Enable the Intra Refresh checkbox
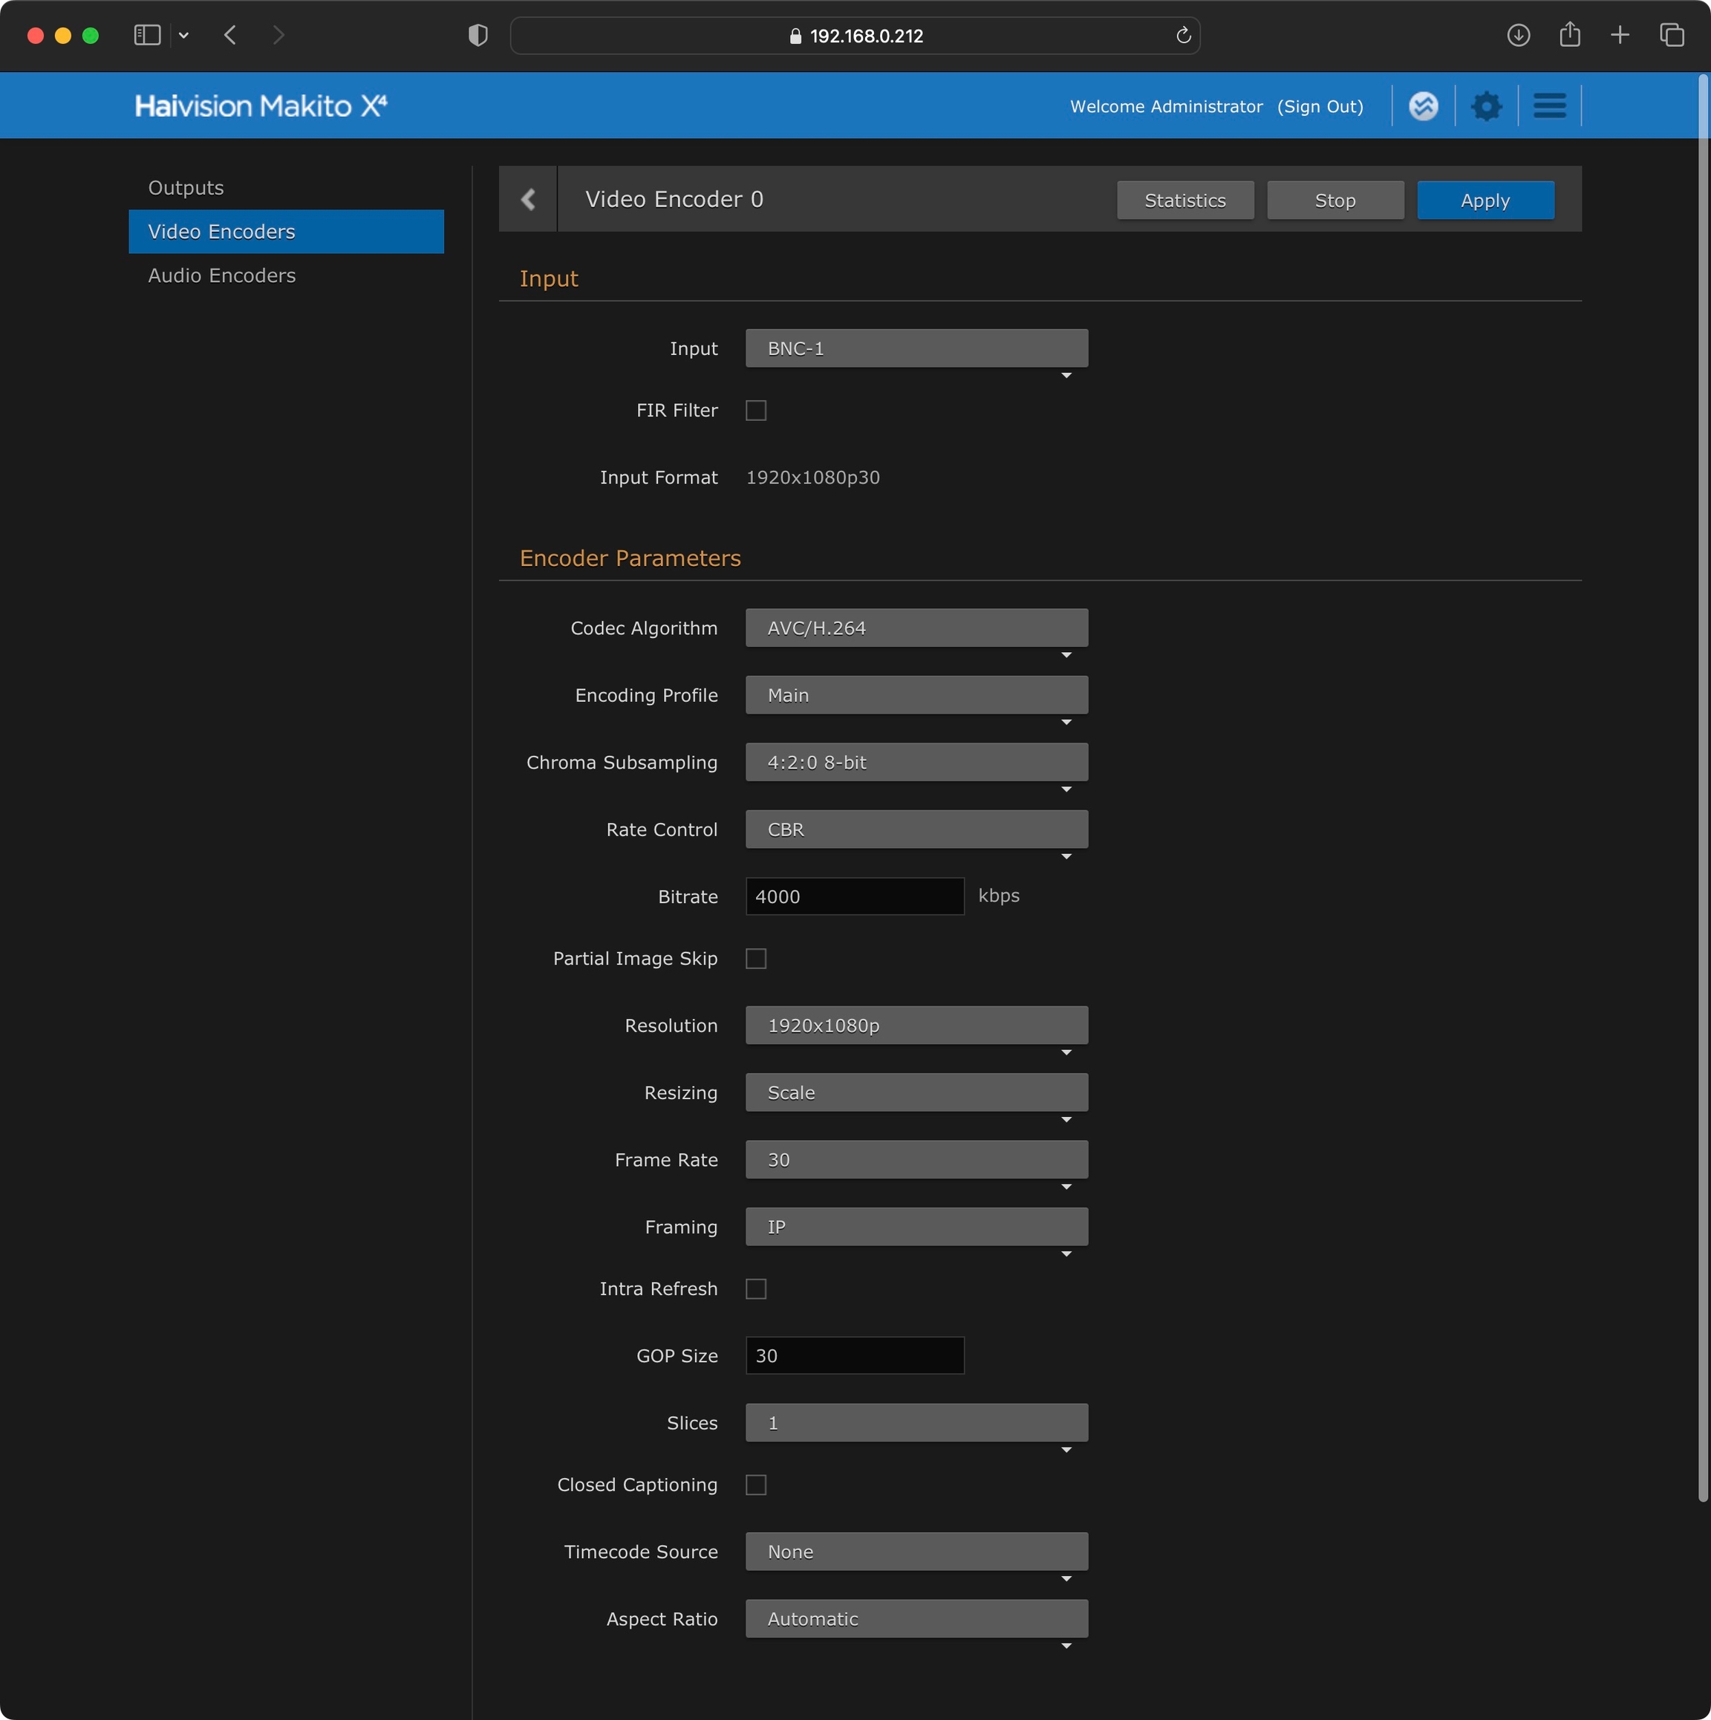Image resolution: width=1711 pixels, height=1720 pixels. (x=756, y=1289)
